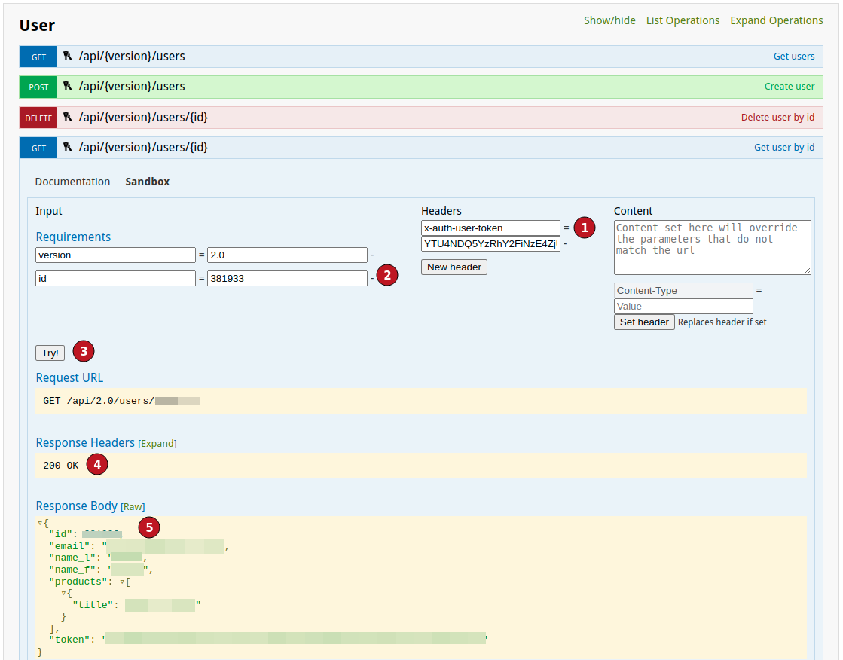The width and height of the screenshot is (843, 660).
Task: Click the 200 OK status text
Action: (x=61, y=466)
